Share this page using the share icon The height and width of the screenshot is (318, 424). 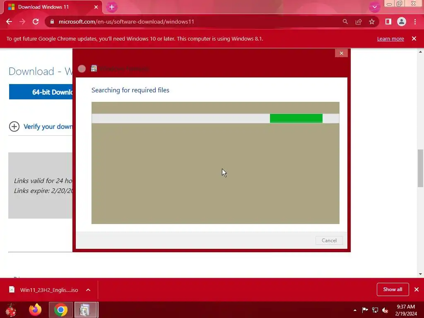pos(359,22)
